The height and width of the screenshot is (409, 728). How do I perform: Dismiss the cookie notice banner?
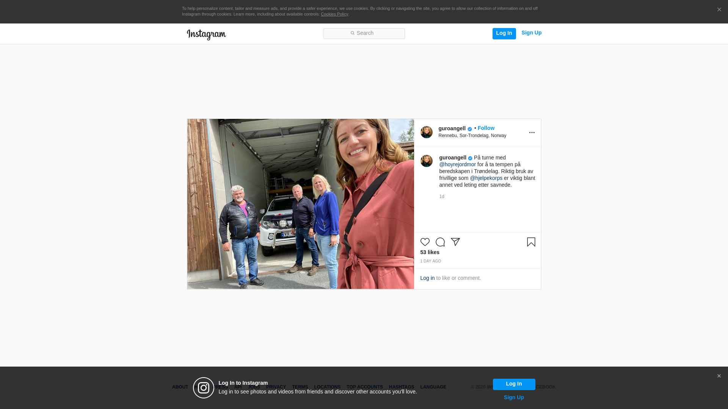pyautogui.click(x=719, y=10)
